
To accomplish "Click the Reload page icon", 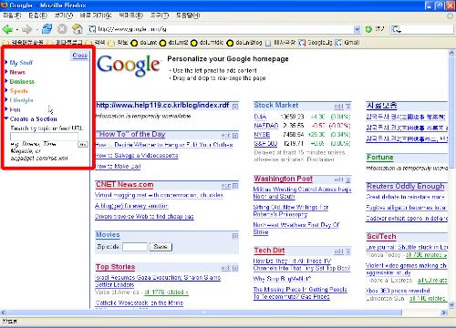I will tap(47, 29).
